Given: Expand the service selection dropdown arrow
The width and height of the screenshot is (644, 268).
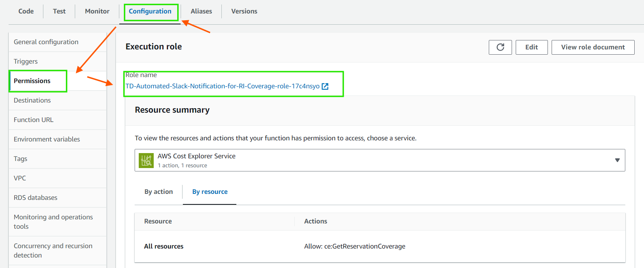Looking at the screenshot, I should pos(617,160).
